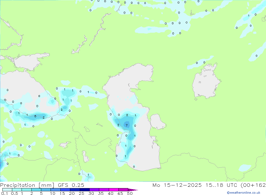This screenshot has height=195, width=266.
Task: Click the '45' legend scale label
Action: (120, 193)
